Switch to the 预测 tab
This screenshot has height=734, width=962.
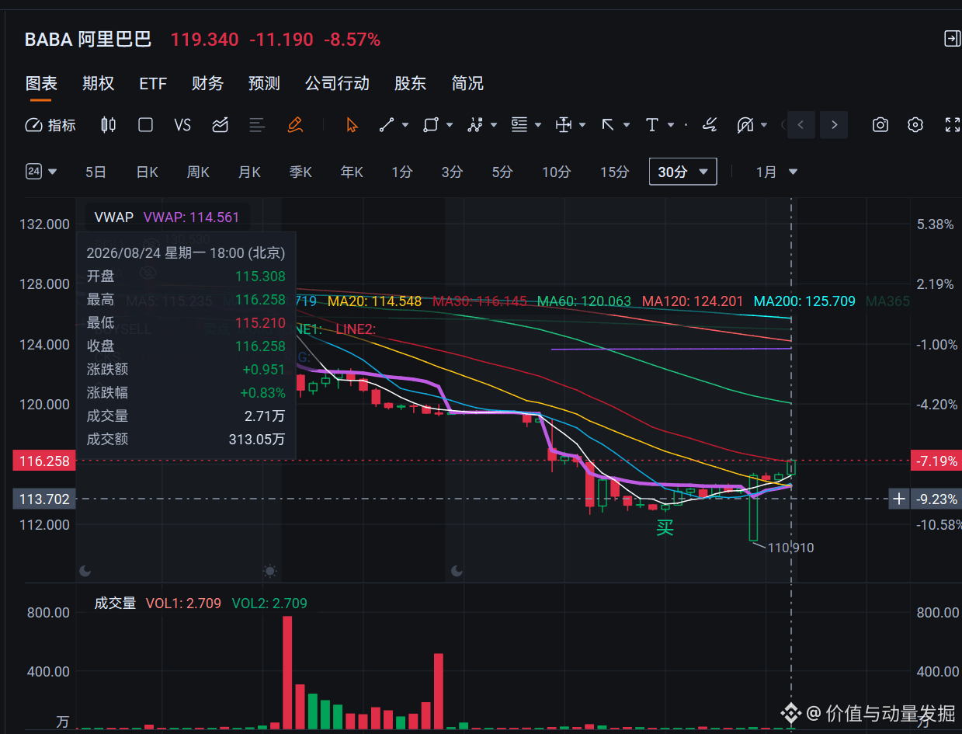click(264, 83)
